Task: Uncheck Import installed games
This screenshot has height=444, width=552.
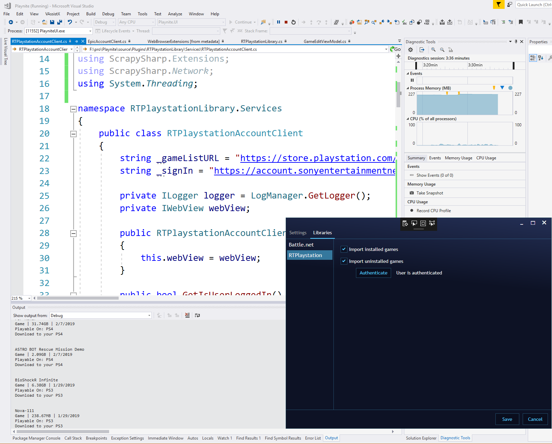Action: tap(344, 249)
